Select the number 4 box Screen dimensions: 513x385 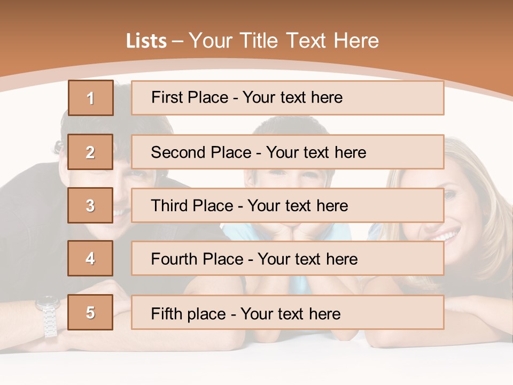pos(90,258)
